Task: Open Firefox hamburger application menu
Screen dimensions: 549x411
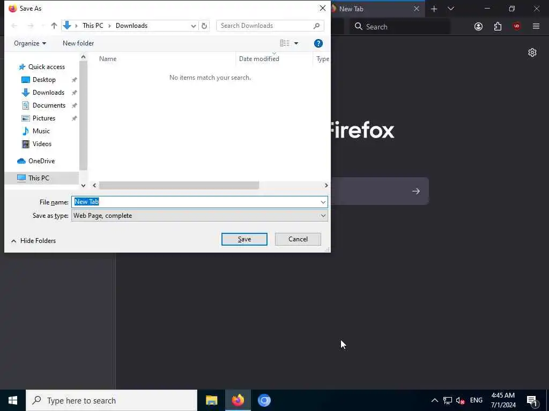Action: pos(536,26)
